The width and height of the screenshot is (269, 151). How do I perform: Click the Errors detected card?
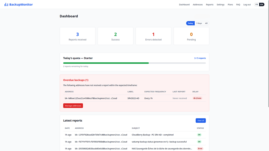[153, 36]
